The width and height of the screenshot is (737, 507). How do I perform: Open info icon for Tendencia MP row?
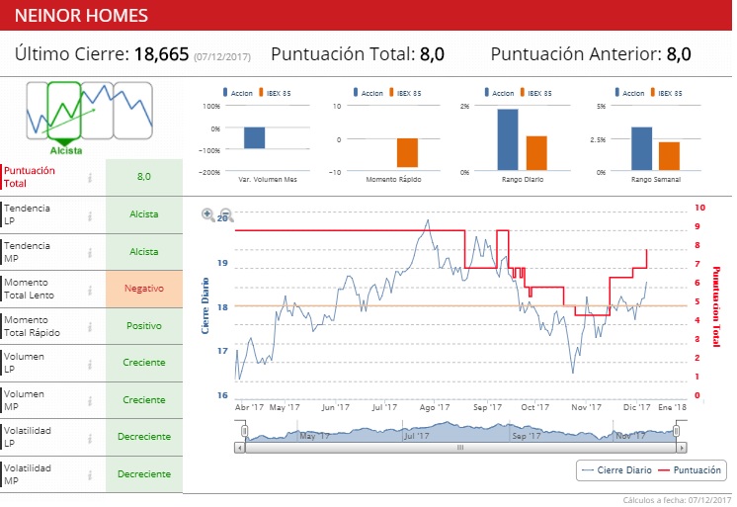tap(90, 253)
